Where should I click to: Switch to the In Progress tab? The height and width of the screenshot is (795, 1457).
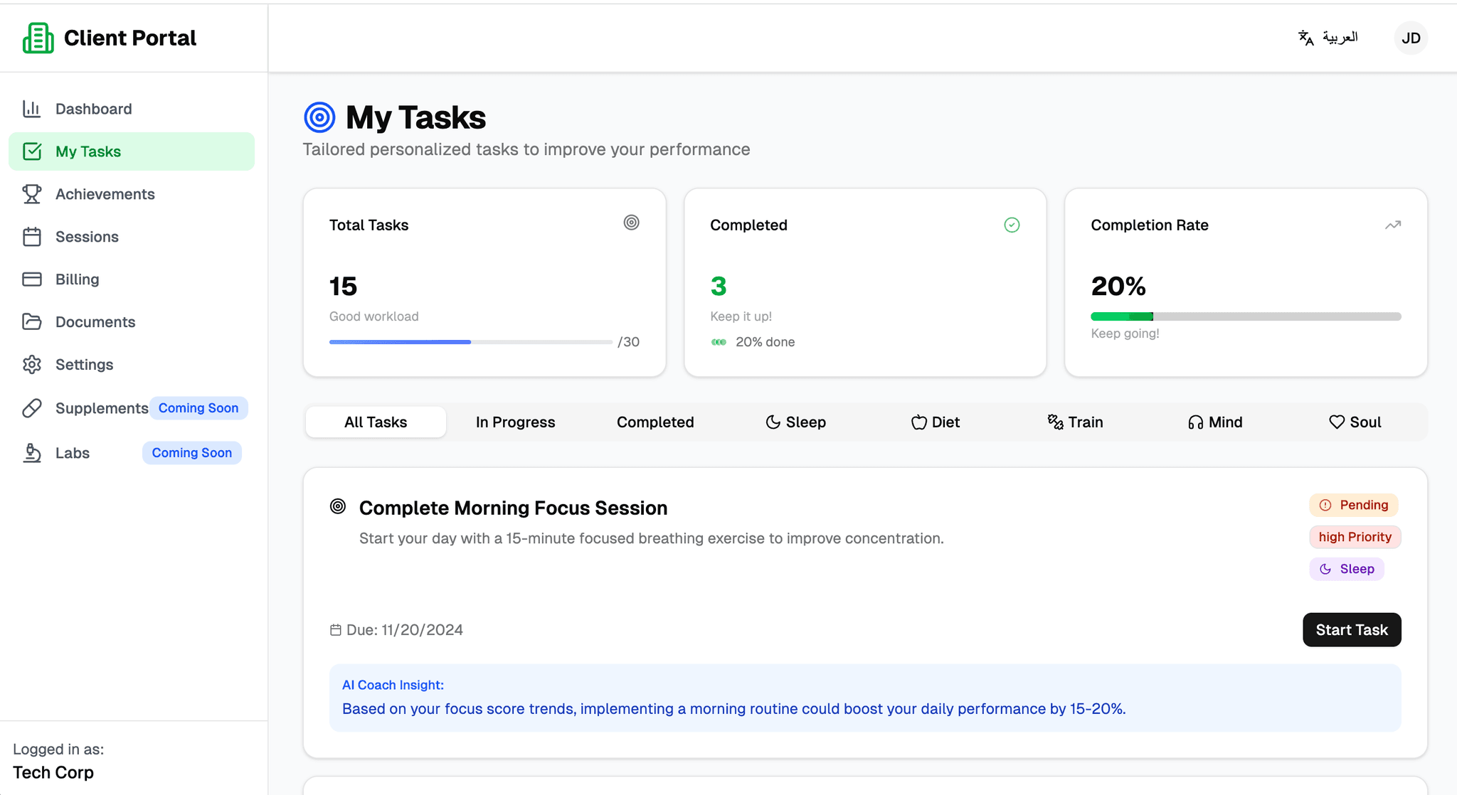coord(515,422)
